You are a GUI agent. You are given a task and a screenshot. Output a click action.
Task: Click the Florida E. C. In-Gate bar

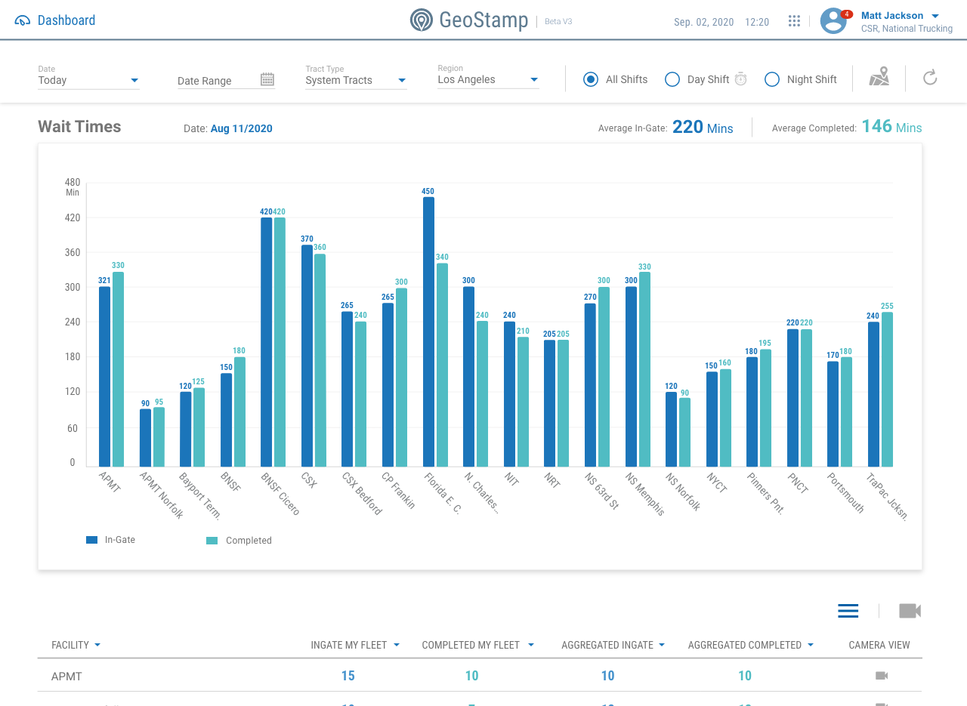pos(428,331)
